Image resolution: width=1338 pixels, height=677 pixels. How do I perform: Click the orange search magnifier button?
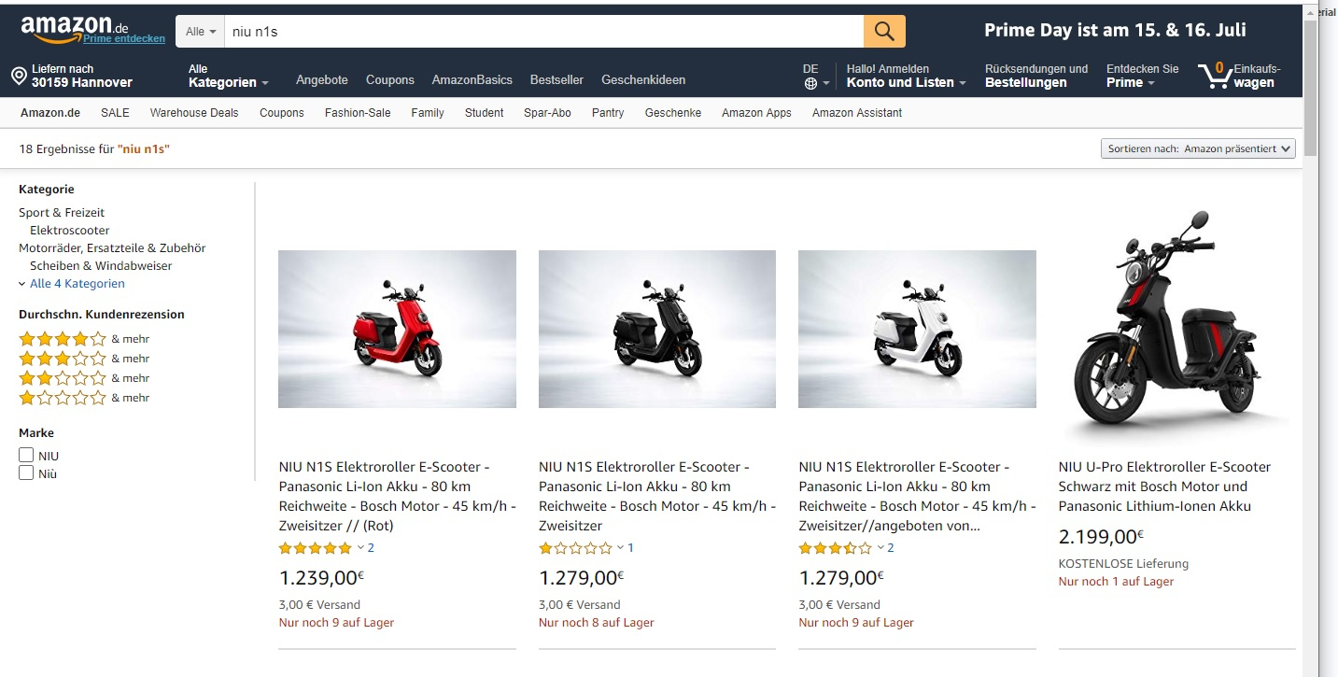[x=884, y=32]
